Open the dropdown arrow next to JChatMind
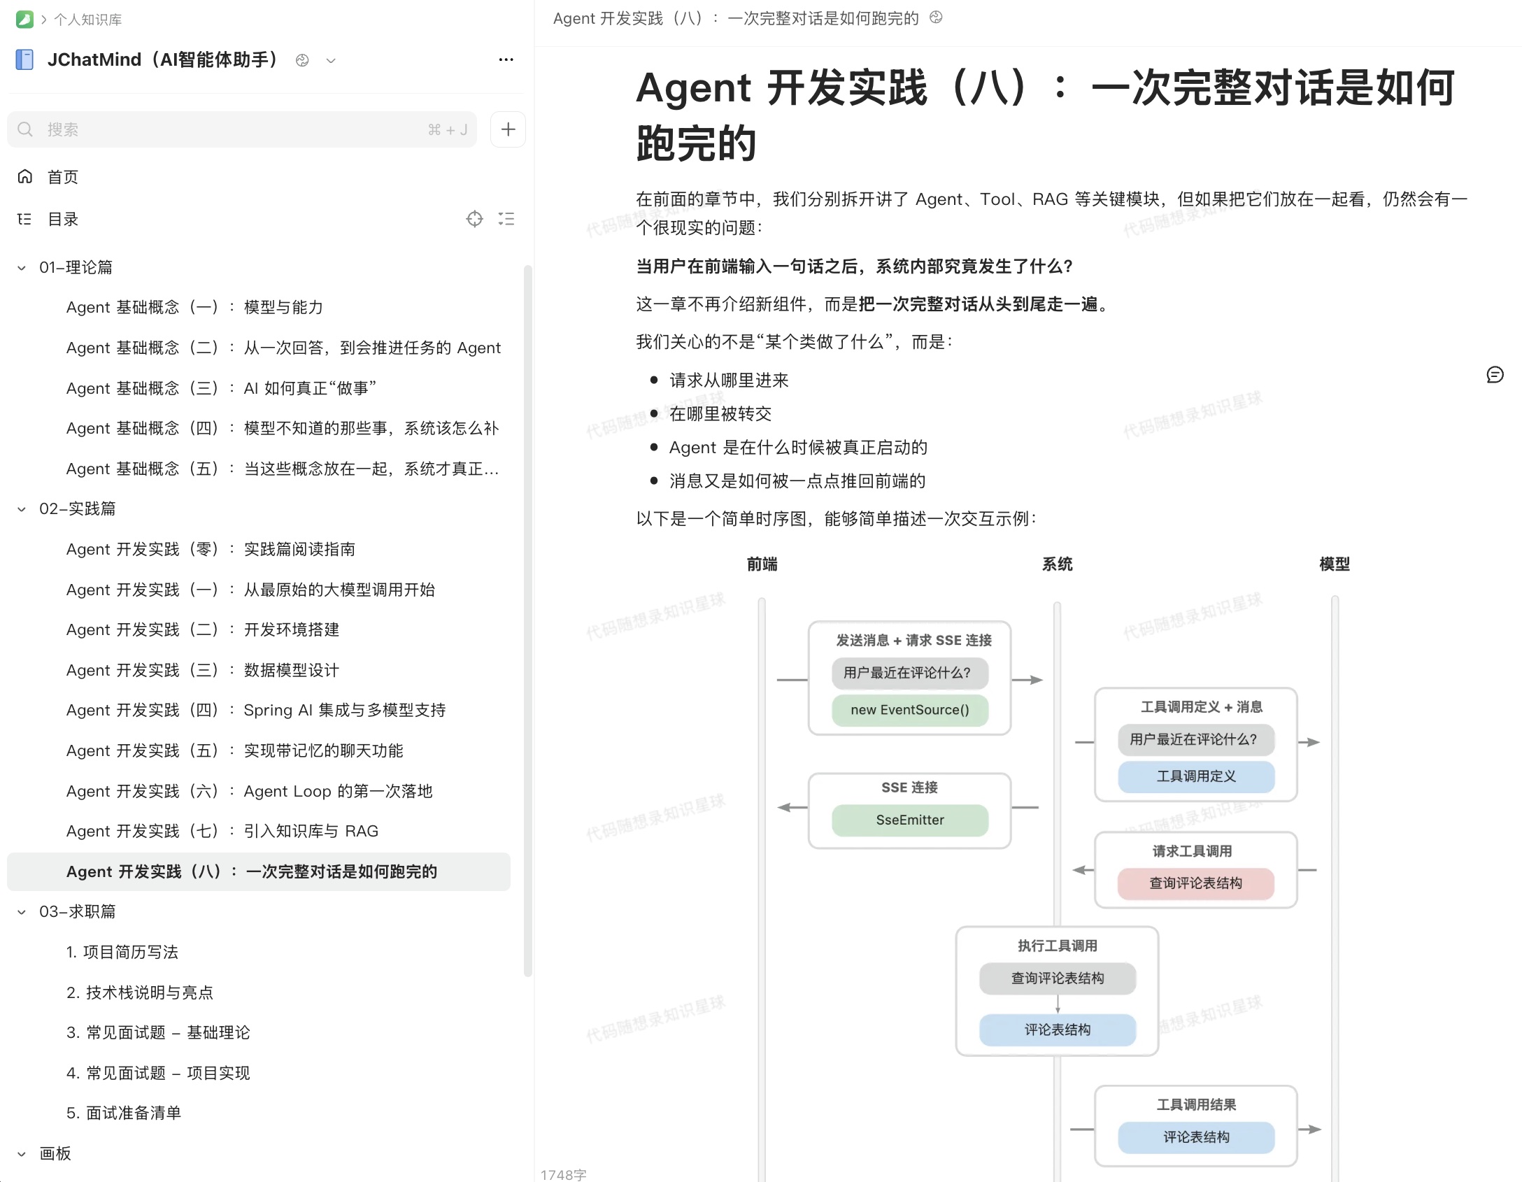This screenshot has height=1182, width=1522. (331, 60)
